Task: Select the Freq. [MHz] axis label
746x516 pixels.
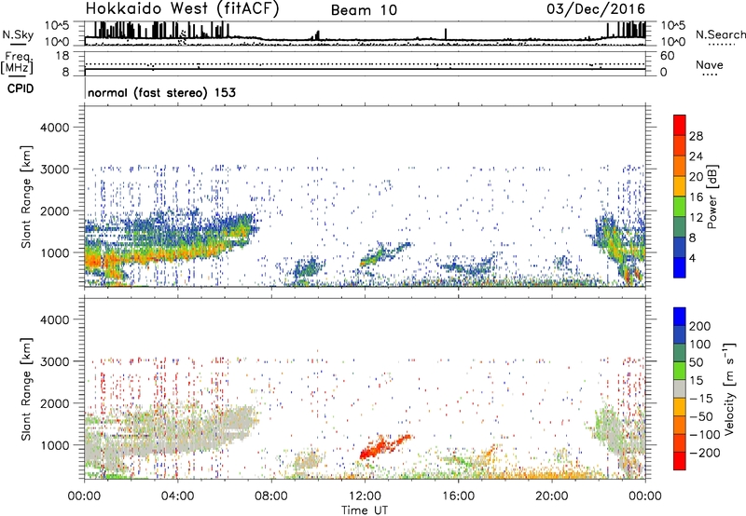Action: pyautogui.click(x=18, y=62)
